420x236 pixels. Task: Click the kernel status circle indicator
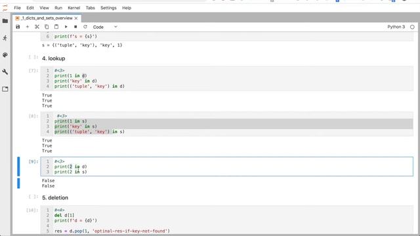point(412,27)
